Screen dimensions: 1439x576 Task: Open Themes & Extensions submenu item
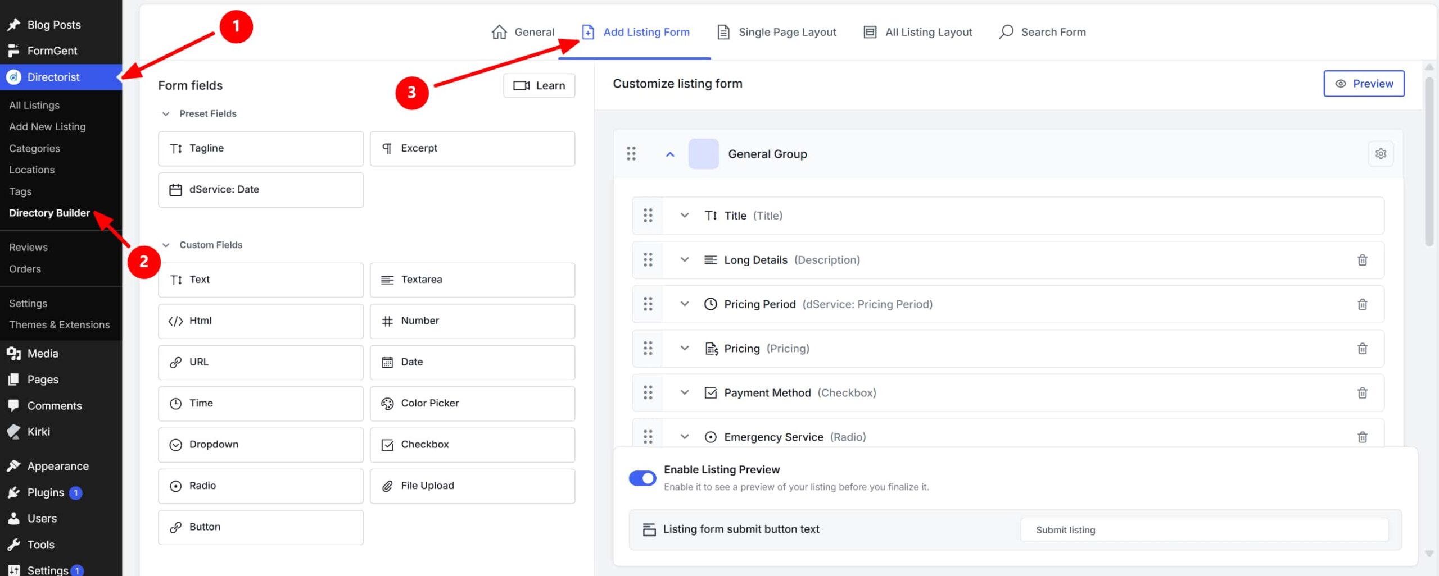tap(60, 325)
